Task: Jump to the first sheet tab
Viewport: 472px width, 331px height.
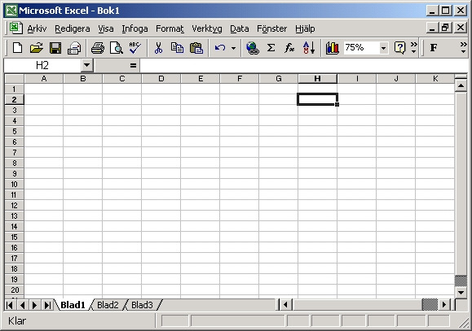Action: [10, 305]
